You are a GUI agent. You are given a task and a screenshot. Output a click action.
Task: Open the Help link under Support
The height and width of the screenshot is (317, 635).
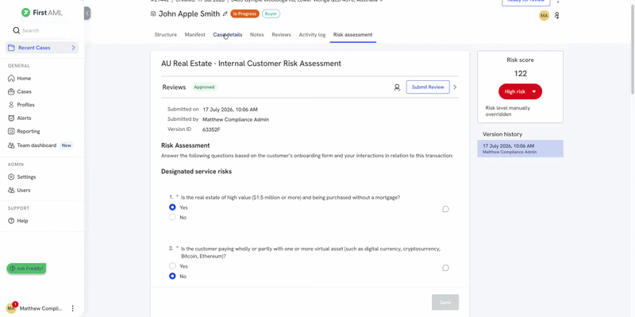click(22, 221)
